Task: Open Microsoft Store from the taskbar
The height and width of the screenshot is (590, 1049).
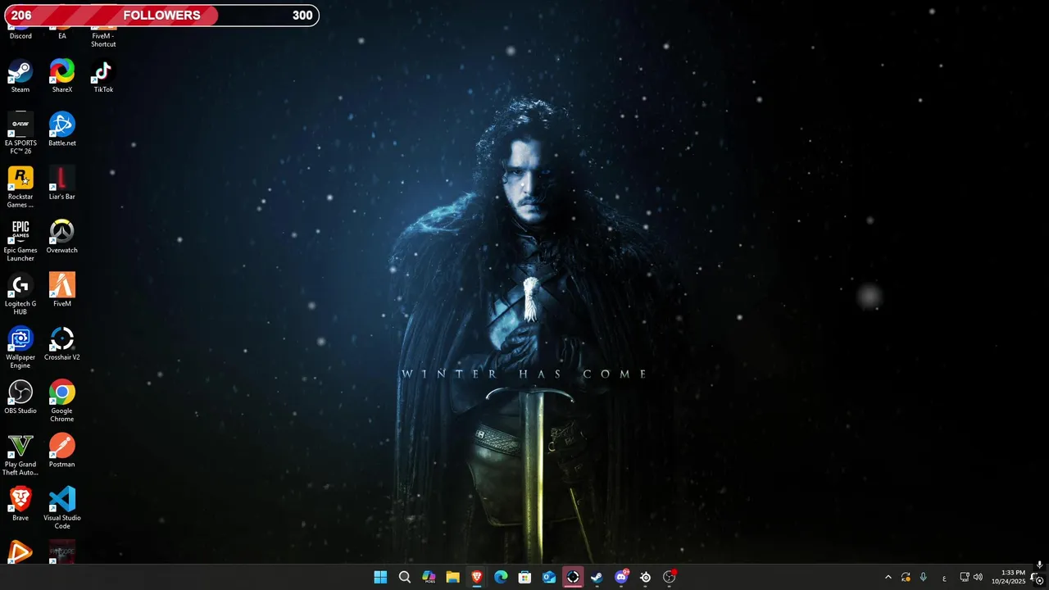Action: pos(524,577)
